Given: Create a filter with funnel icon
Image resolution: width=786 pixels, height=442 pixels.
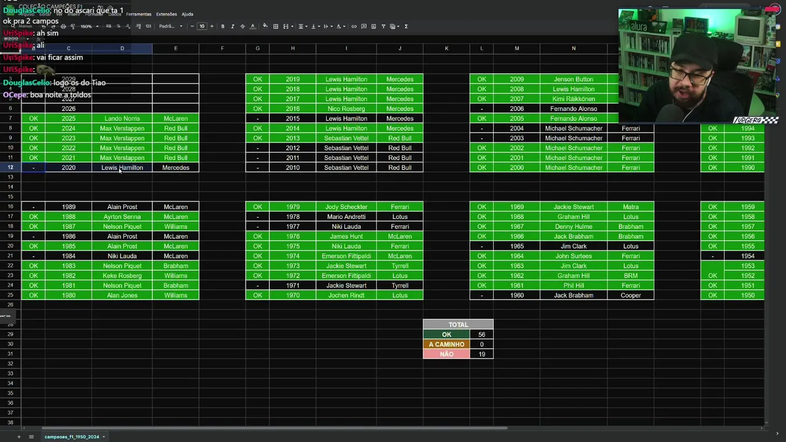Looking at the screenshot, I should (x=384, y=26).
